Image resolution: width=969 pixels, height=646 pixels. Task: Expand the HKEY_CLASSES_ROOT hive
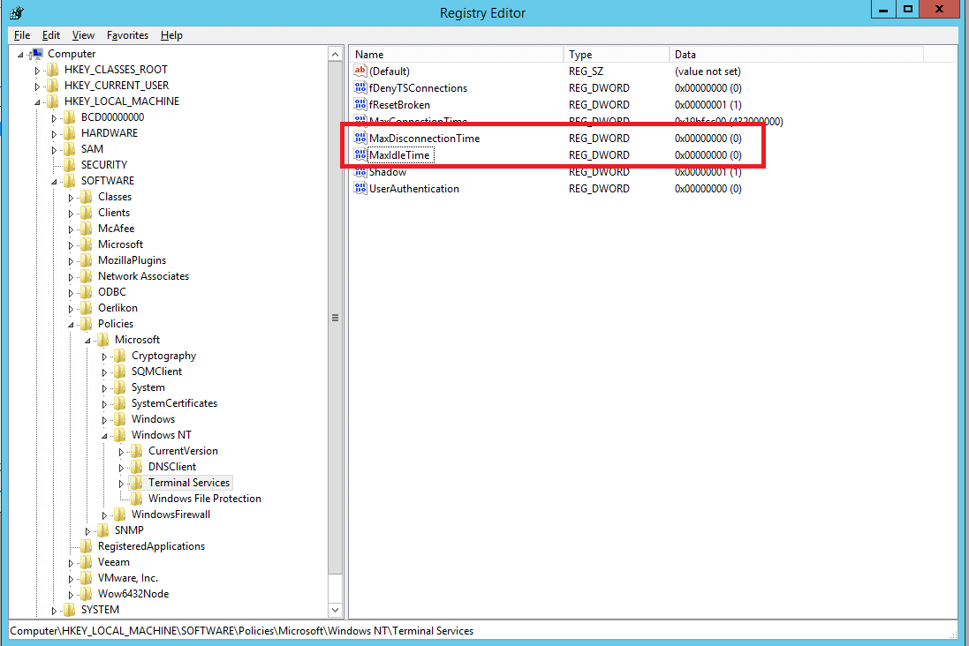pyautogui.click(x=37, y=71)
